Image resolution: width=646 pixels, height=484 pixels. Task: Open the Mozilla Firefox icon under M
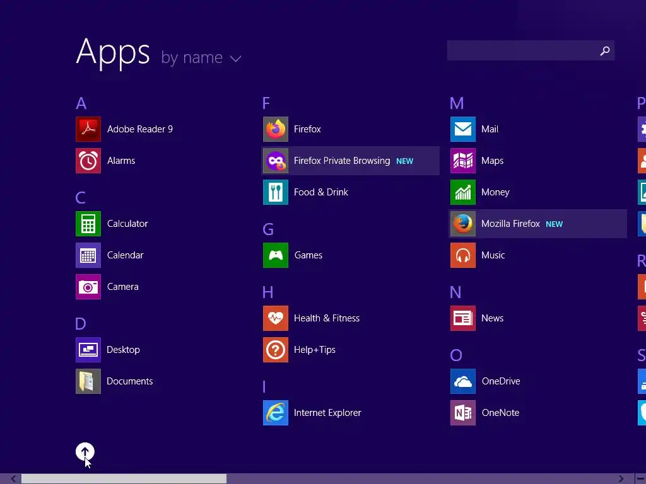pos(463,224)
